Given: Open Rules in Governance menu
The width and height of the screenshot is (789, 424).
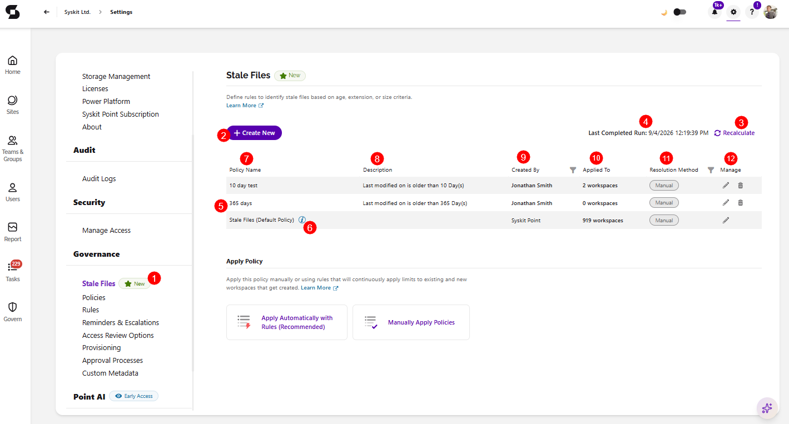Looking at the screenshot, I should (x=91, y=310).
